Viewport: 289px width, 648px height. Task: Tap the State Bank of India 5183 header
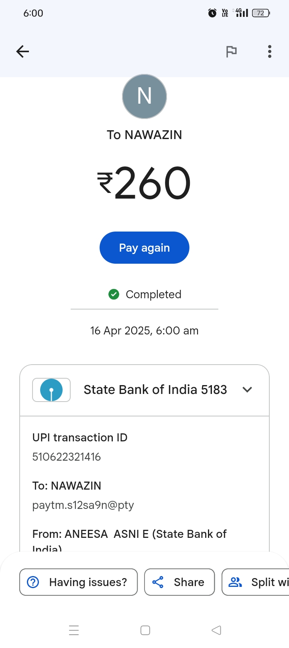155,390
